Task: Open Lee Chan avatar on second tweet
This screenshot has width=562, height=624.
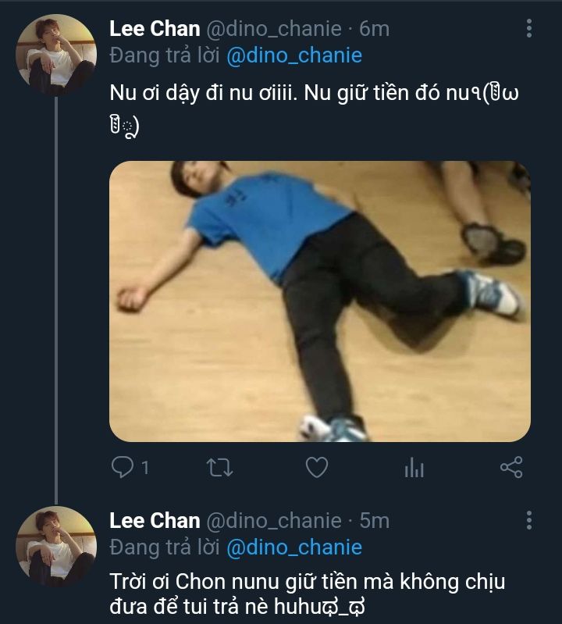Action: click(x=56, y=546)
